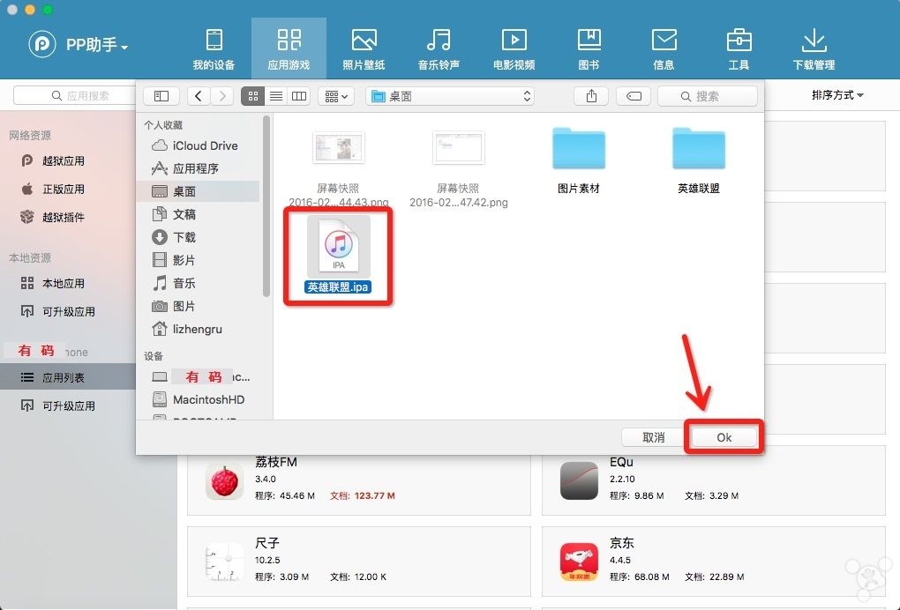The height and width of the screenshot is (610, 900).
Task: Select the 英雄联盟.ipa file
Action: point(338,251)
